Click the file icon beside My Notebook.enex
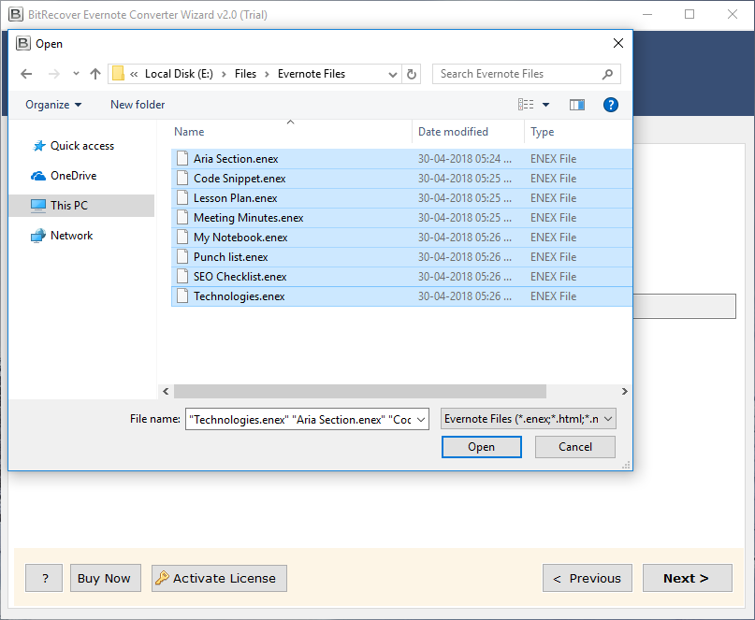Screen dimensions: 755x620 182,237
